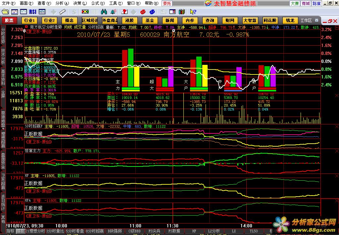Image resolution: width=339 pixels, height=235 pixels.
Task: Open the 新闻 button
Action: pyautogui.click(x=170, y=21)
